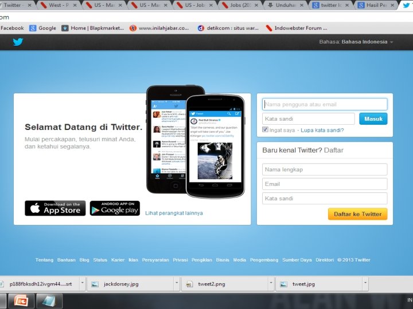Close the Unduhan browser tab
This screenshot has width=413, height=309.
click(x=302, y=5)
